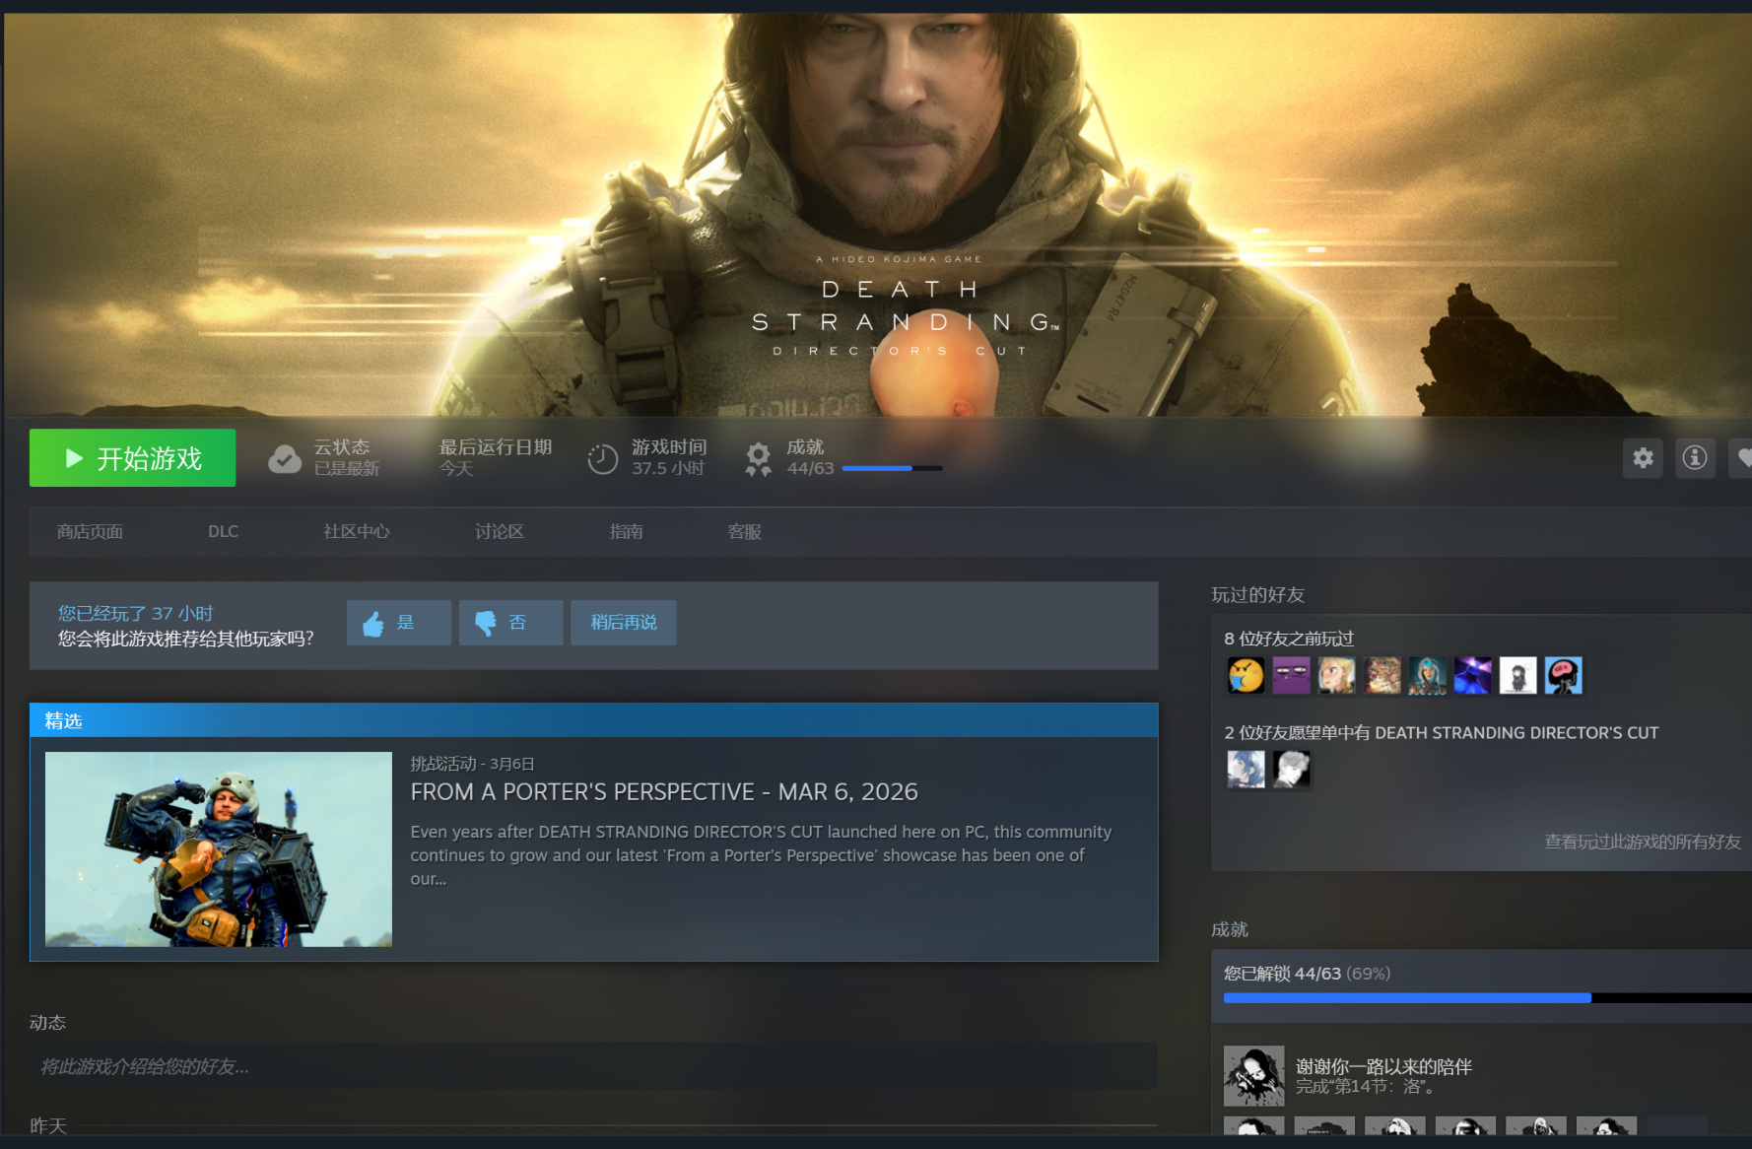Open the 指南 tab

coord(626,532)
